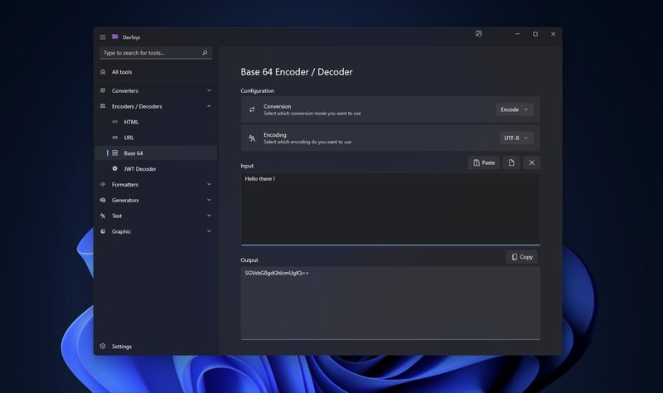The height and width of the screenshot is (393, 663).
Task: Click the load file icon above Input
Action: click(x=511, y=163)
